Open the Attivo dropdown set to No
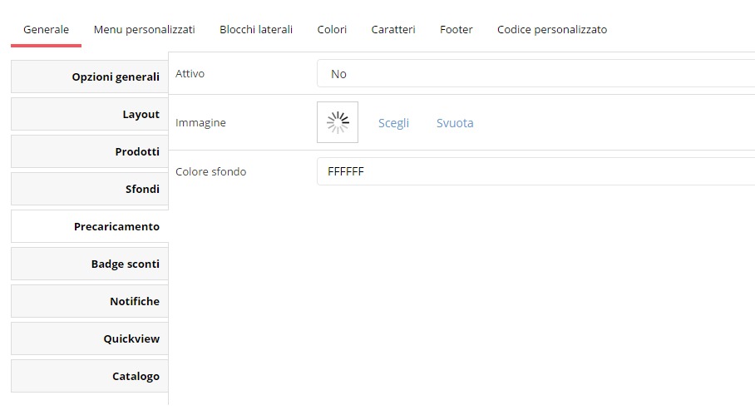 pos(535,74)
